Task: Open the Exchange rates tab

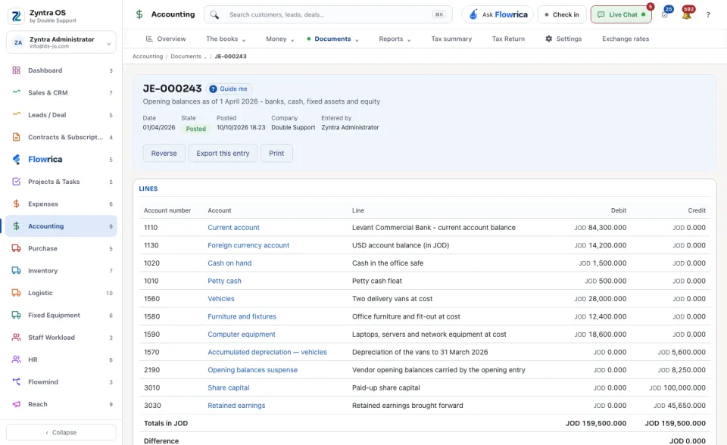Action: point(626,39)
